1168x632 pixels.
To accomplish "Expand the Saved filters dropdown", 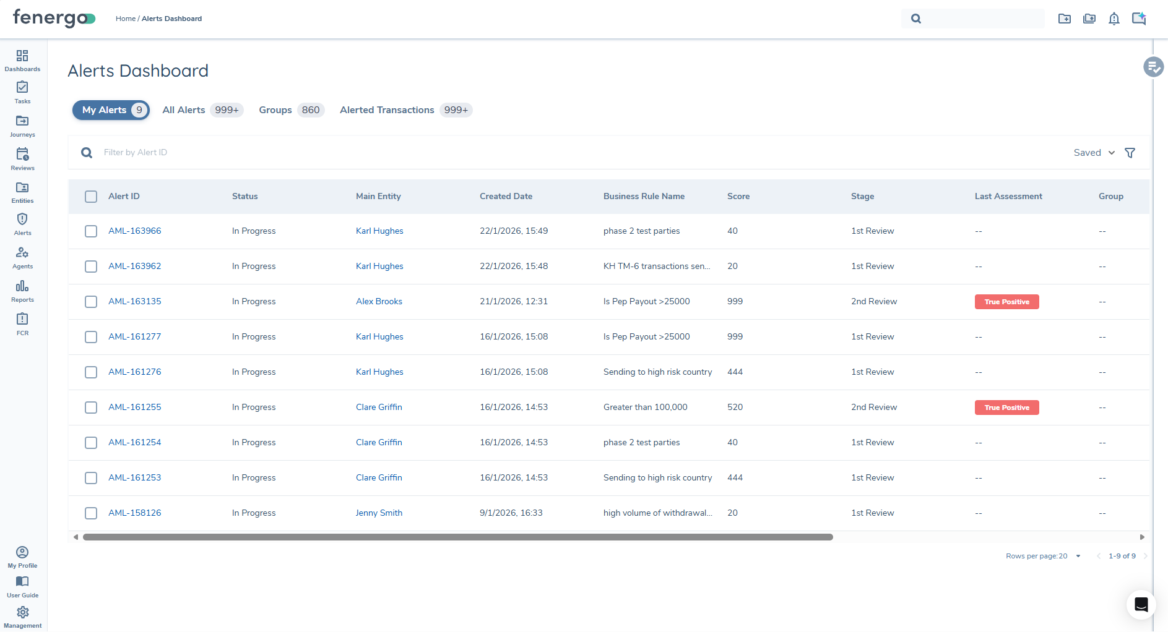I will coord(1094,153).
